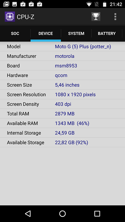This screenshot has width=125, height=222.
Task: Select the DEVICE tab
Action: click(46, 33)
